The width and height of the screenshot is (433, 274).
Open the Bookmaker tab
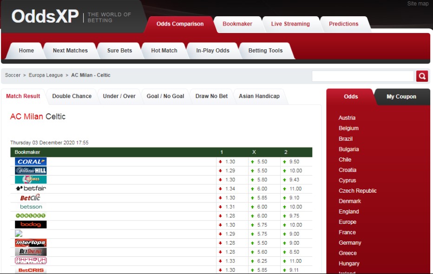click(237, 24)
